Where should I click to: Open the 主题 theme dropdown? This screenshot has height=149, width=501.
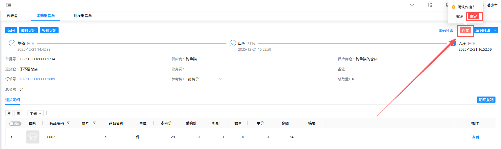36,113
